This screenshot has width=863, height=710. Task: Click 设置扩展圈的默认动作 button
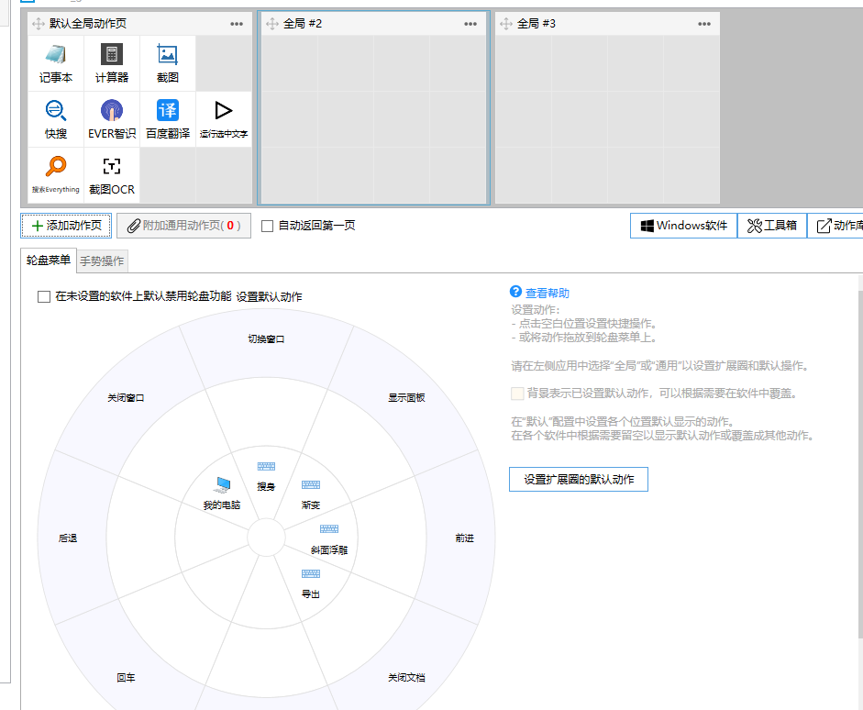pos(579,480)
